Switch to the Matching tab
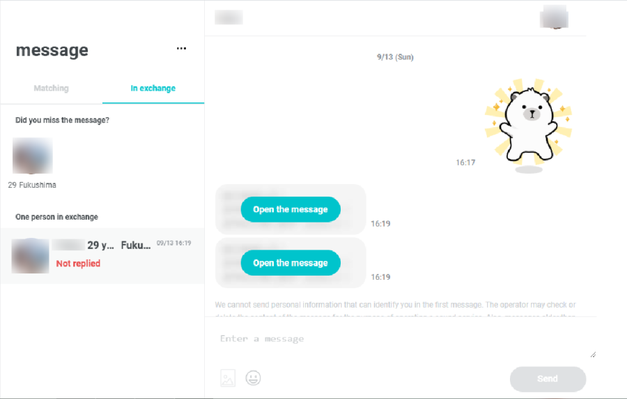Viewport: 627px width, 399px height. tap(51, 88)
